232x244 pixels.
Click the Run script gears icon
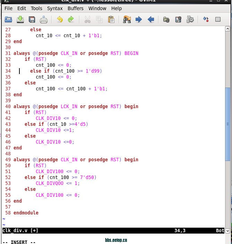(190, 19)
